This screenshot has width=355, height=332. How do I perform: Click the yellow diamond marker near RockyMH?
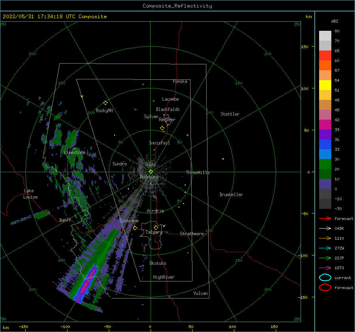105,103
